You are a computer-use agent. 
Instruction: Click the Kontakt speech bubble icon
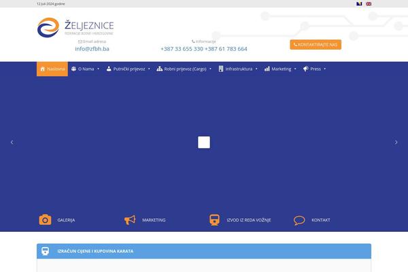click(x=299, y=220)
